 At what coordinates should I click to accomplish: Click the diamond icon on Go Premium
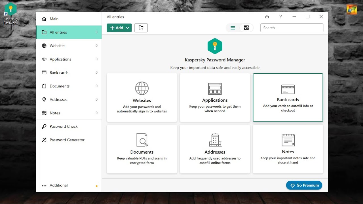(293, 186)
